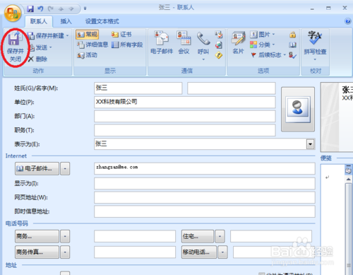Click the 住宅... phone button
The image size is (353, 275).
198,236
